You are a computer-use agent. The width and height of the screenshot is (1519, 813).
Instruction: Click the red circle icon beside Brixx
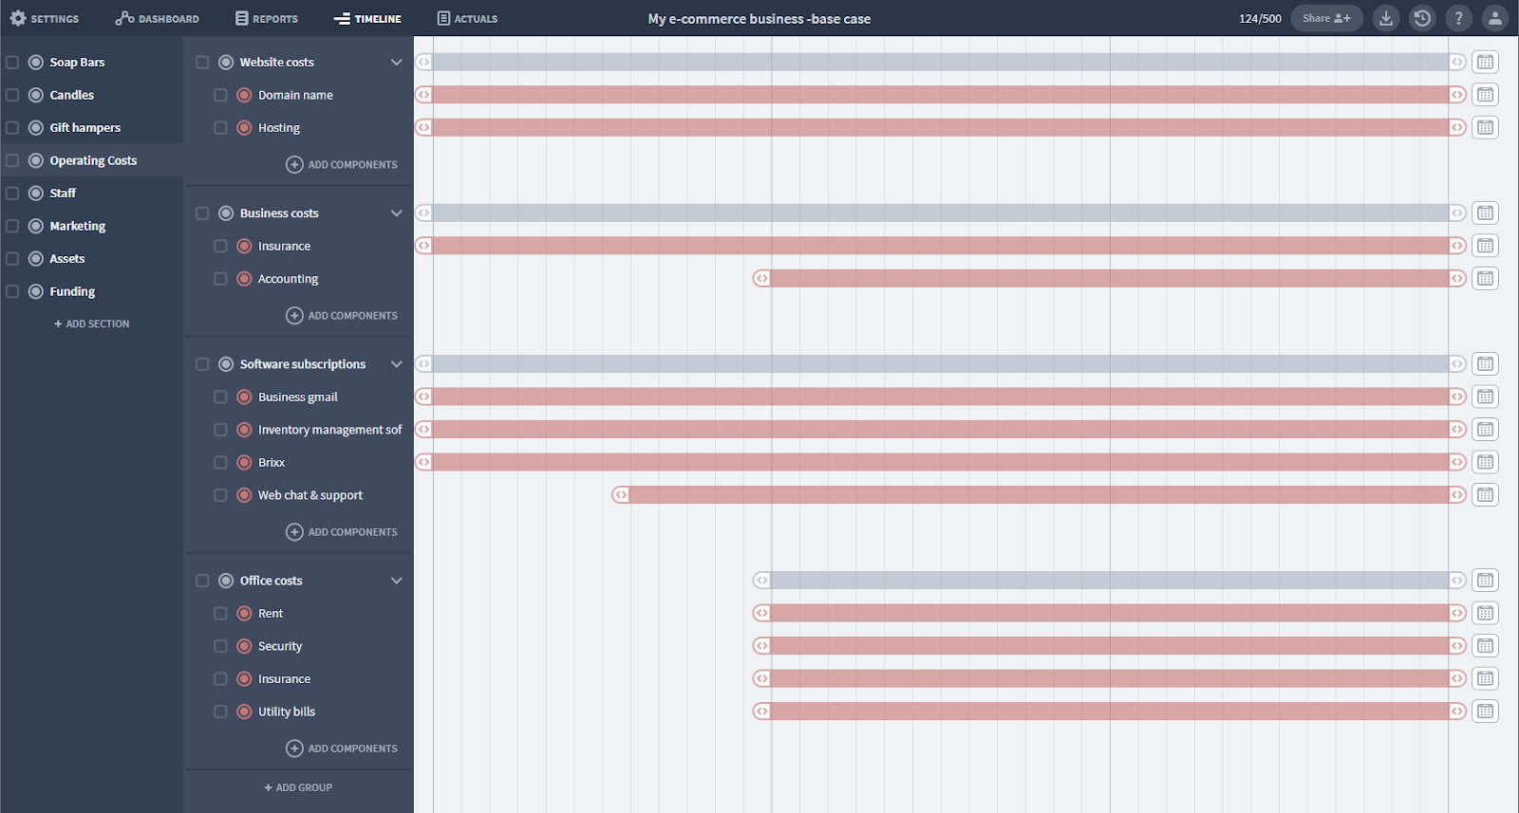(244, 462)
